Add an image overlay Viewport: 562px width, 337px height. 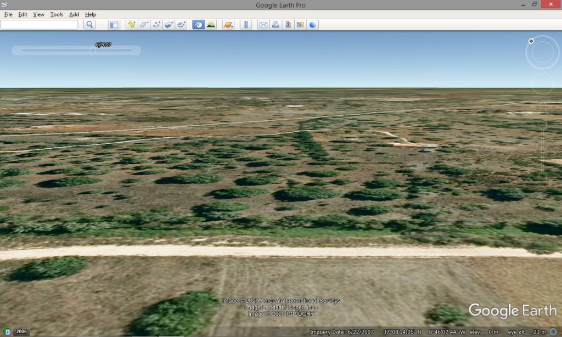[169, 25]
